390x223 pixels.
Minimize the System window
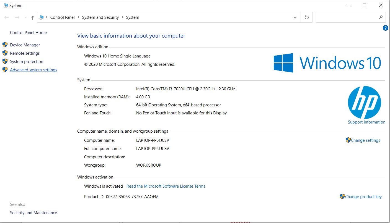click(348, 5)
